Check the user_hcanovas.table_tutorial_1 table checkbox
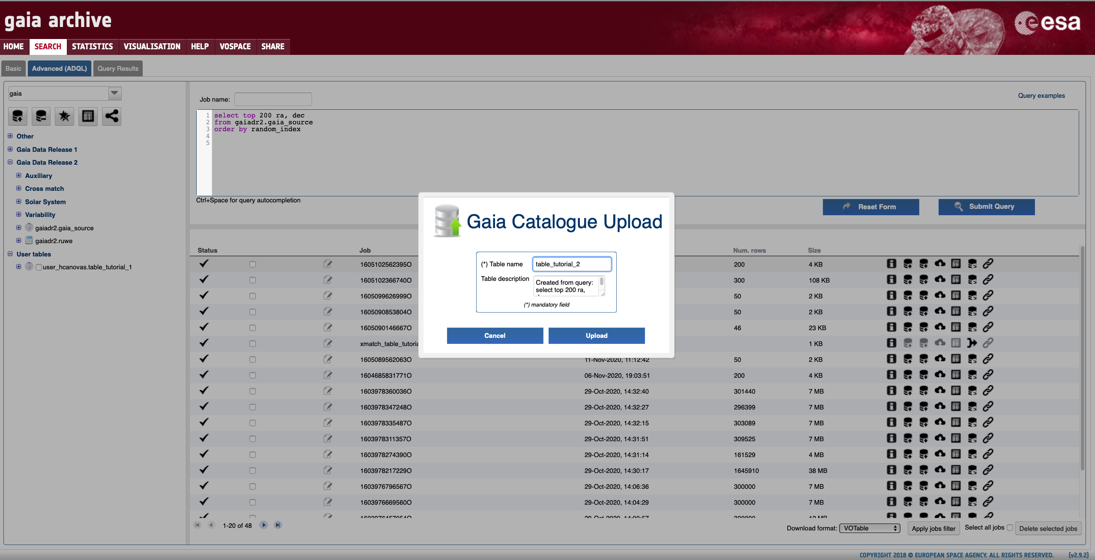This screenshot has width=1095, height=560. click(39, 267)
